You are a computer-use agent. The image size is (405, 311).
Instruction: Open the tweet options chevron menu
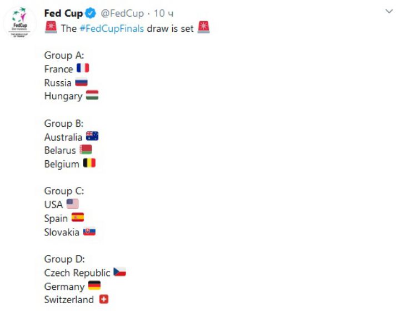coord(389,11)
